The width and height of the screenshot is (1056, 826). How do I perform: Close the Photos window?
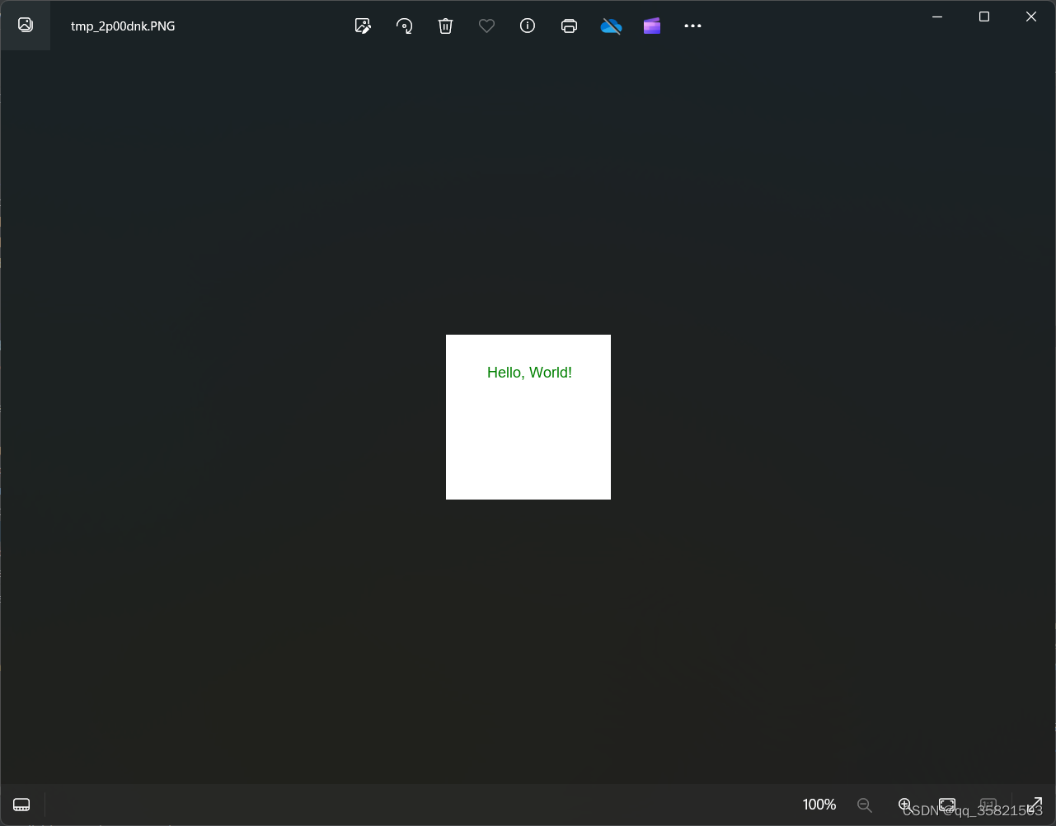point(1030,16)
